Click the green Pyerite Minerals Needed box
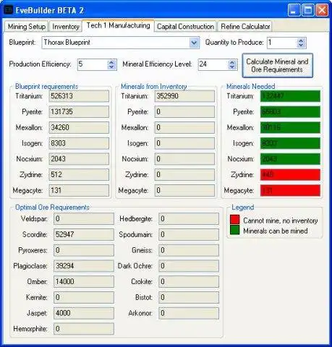The image size is (332, 347). [290, 112]
